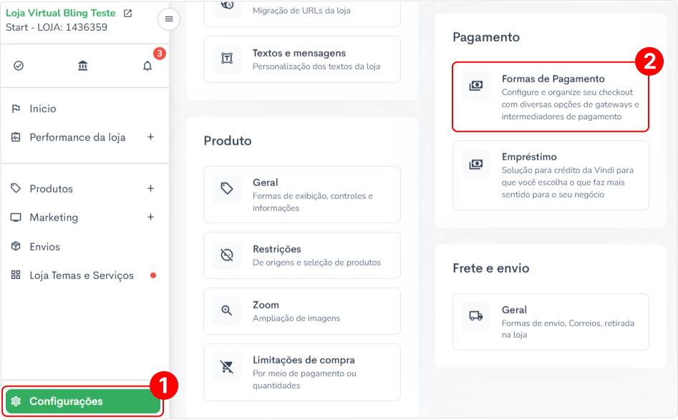This screenshot has height=420, width=678.
Task: Open the Frete e envio Geral card
Action: coord(551,322)
